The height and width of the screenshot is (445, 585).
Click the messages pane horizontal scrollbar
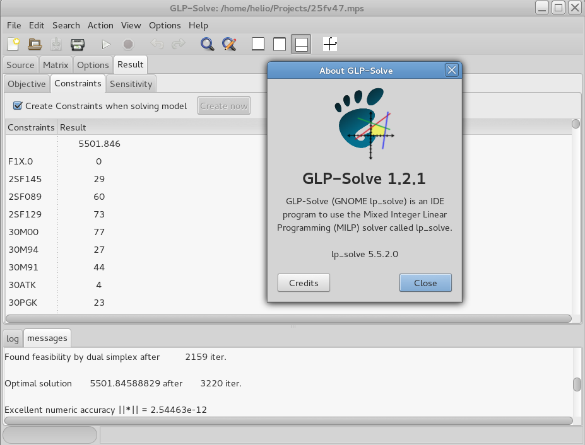[x=288, y=421]
